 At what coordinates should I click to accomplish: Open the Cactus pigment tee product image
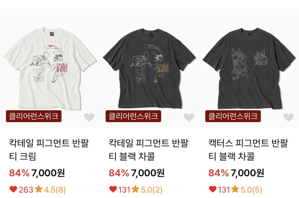(x=249, y=68)
